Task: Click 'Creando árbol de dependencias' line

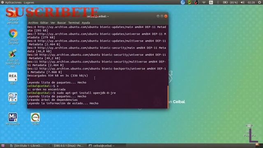Action: [52, 100]
